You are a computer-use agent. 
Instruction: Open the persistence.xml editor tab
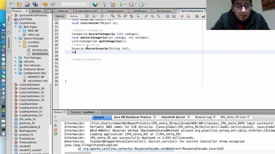point(87,11)
